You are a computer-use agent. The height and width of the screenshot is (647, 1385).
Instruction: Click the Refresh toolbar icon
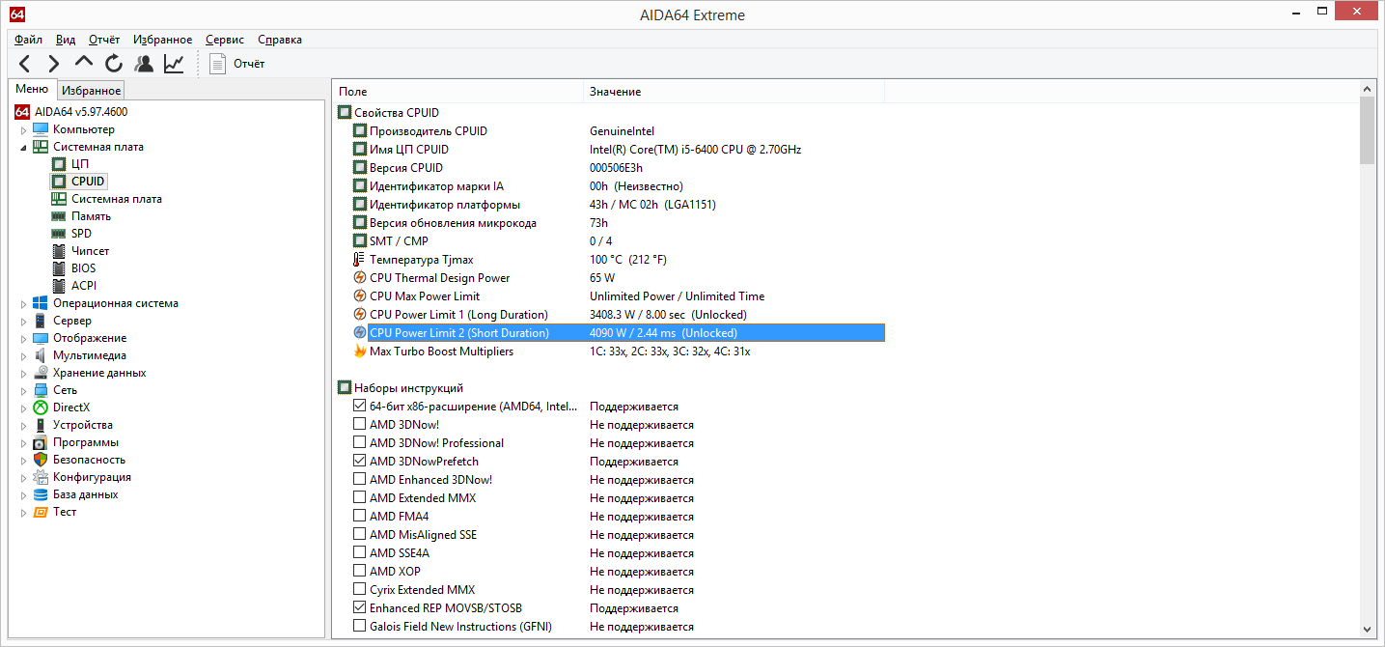114,64
